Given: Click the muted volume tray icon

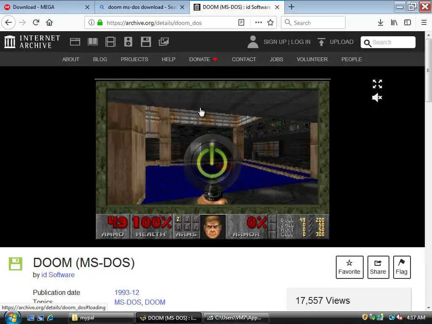Looking at the screenshot, I should (x=399, y=317).
